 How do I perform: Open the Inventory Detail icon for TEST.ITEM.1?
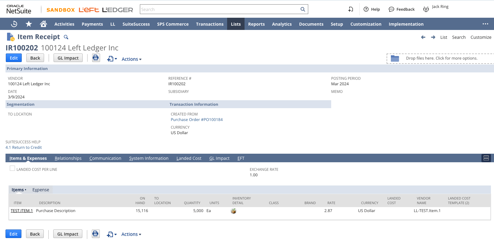click(x=234, y=211)
